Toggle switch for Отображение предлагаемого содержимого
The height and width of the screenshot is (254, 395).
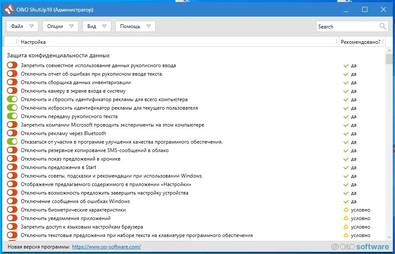coord(12,184)
